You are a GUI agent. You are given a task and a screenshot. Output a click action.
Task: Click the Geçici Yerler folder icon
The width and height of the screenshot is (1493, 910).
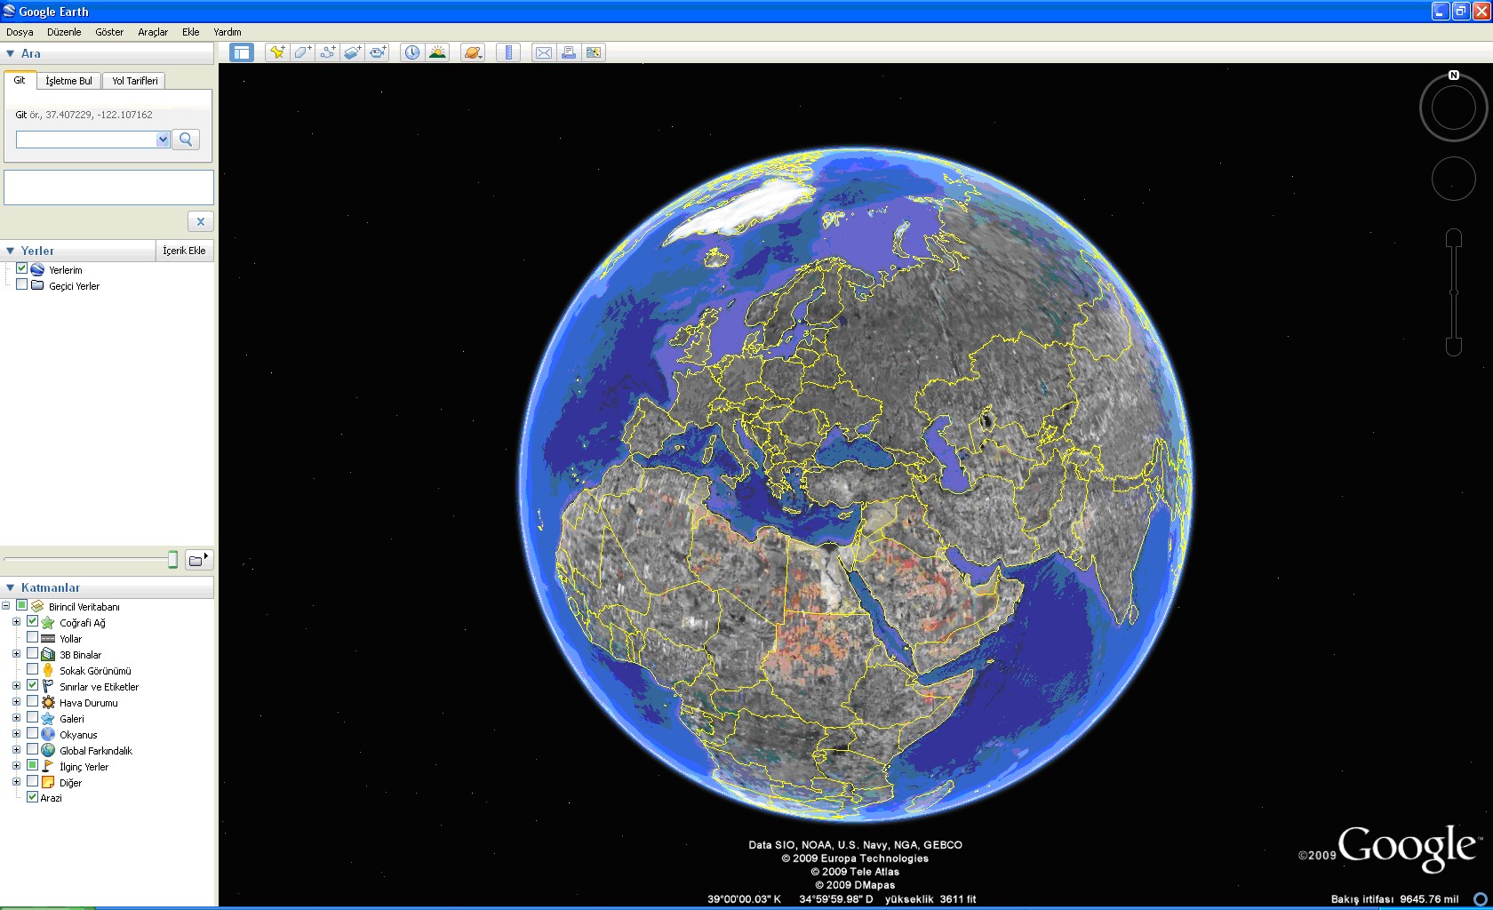tap(37, 285)
